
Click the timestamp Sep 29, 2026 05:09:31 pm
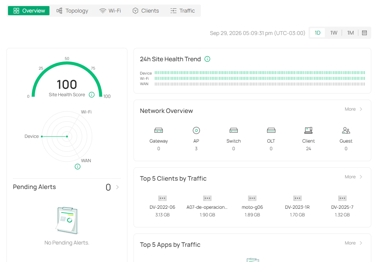tap(258, 33)
